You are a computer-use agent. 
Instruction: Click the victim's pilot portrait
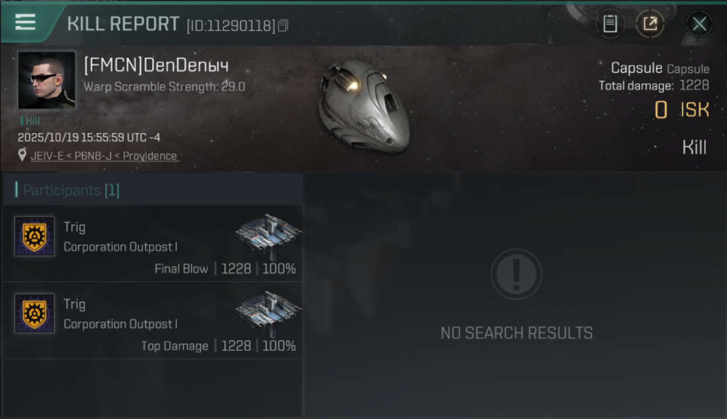46,80
